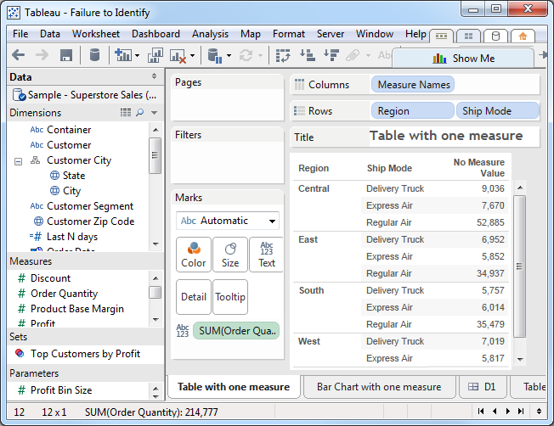Screen dimensions: 554x426
Task: Open the start page home icon
Action: pyautogui.click(x=523, y=36)
